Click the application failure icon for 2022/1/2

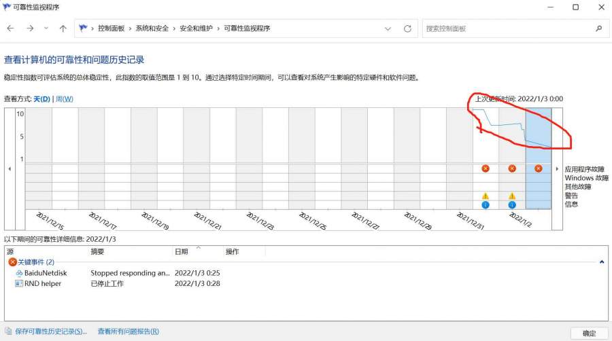tap(512, 168)
